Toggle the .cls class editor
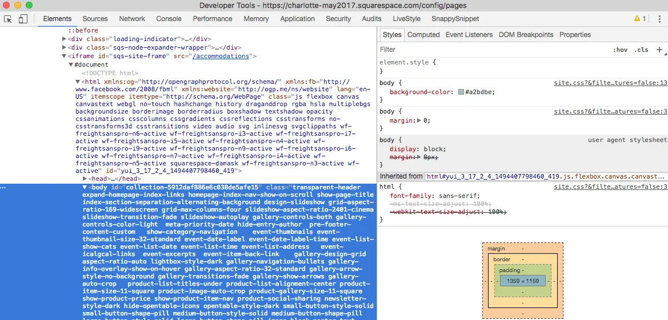668x320 pixels. [641, 50]
